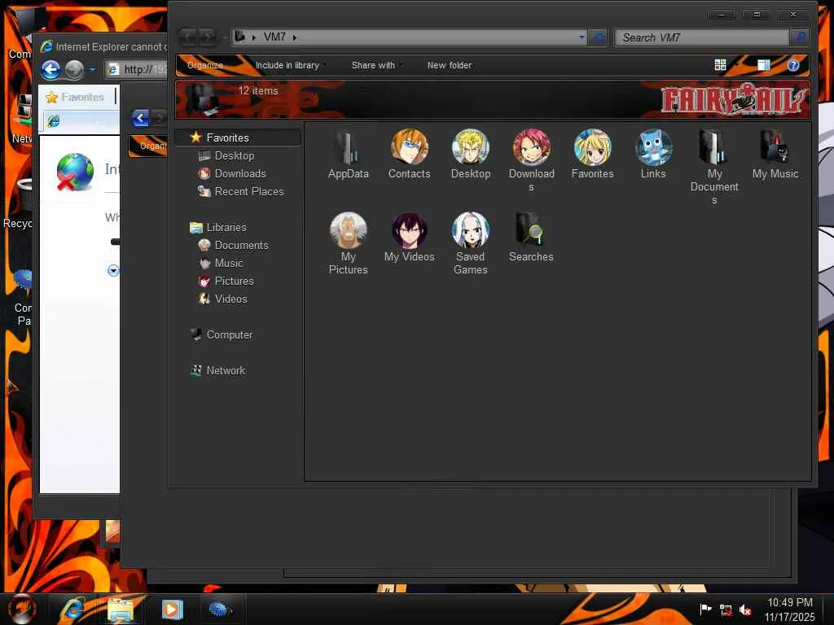Open the My Pictures folder
This screenshot has width=834, height=625.
pyautogui.click(x=348, y=243)
